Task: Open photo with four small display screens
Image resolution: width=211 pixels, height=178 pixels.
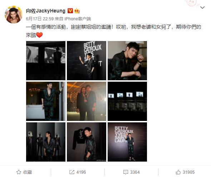Action: (x=127, y=101)
